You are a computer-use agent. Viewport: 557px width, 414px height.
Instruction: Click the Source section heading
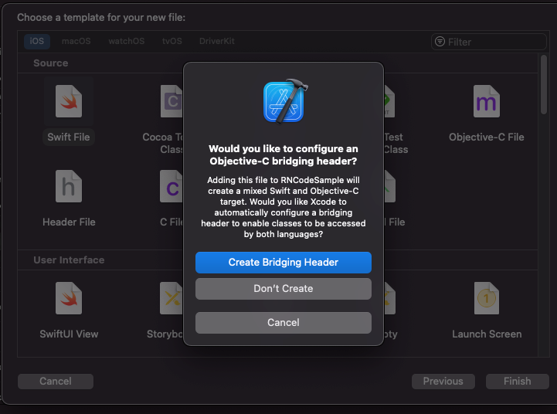click(x=51, y=63)
